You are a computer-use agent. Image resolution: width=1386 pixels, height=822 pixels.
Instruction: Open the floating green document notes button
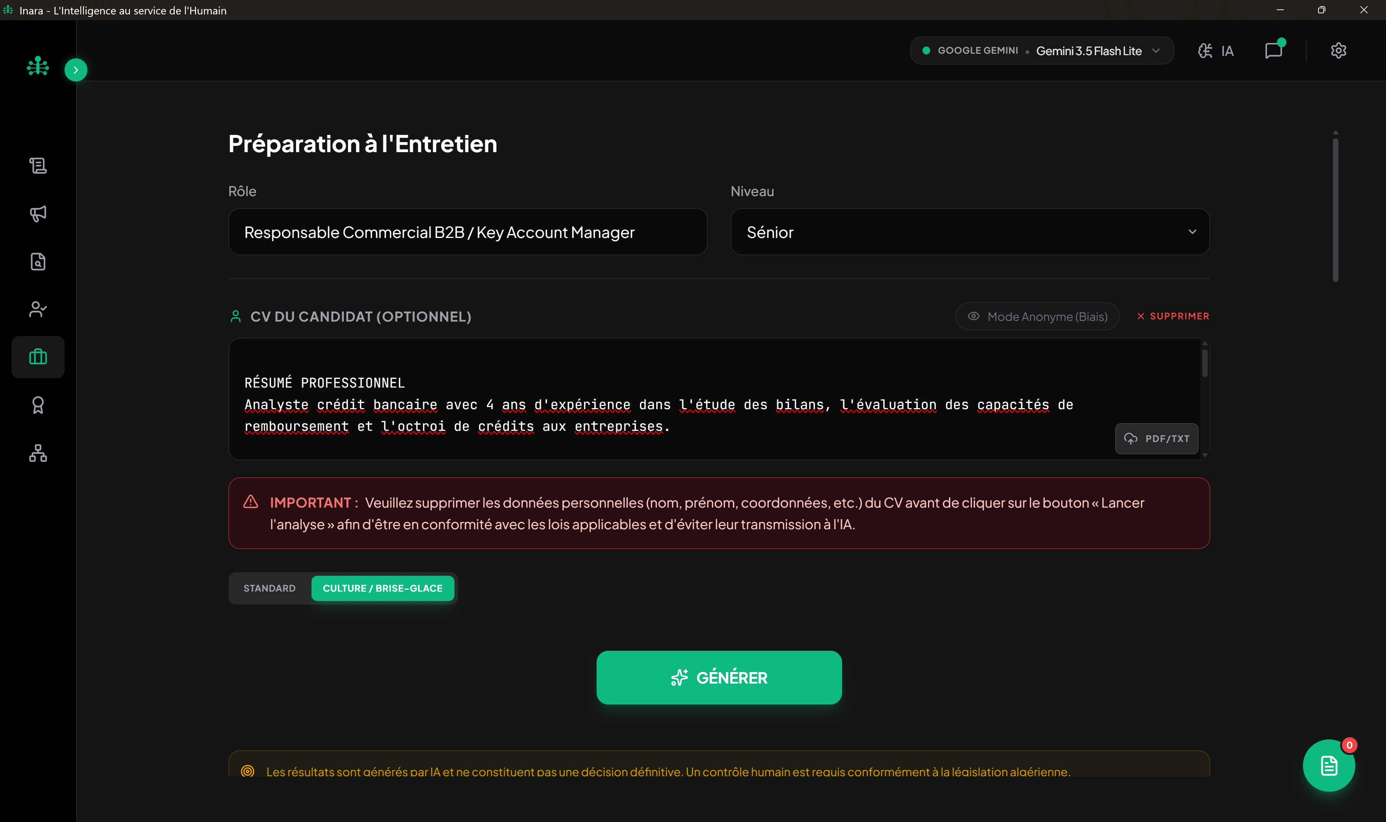[x=1328, y=765]
